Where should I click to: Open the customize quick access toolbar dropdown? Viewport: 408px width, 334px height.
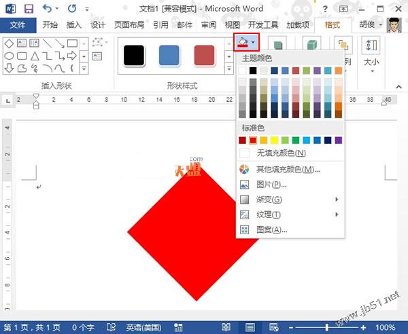(87, 10)
